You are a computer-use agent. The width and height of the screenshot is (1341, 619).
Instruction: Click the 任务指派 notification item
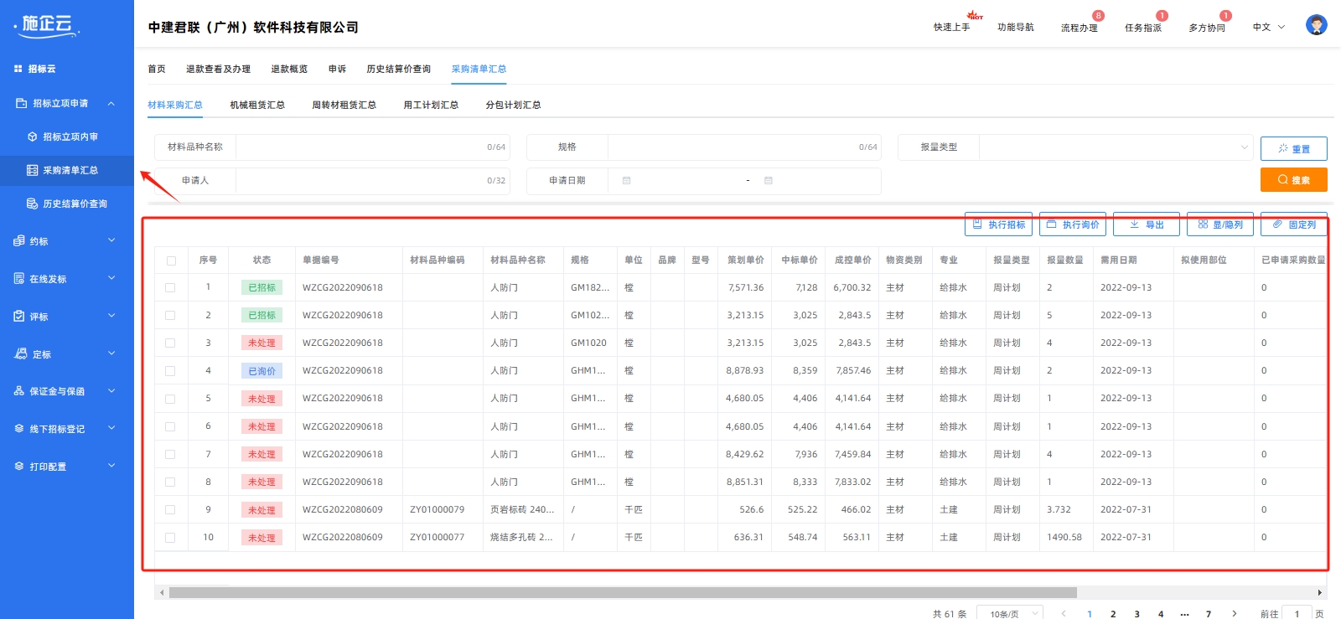1143,28
